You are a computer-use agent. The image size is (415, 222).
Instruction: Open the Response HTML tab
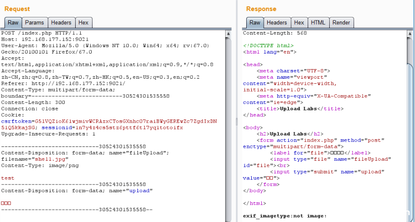coord(318,22)
